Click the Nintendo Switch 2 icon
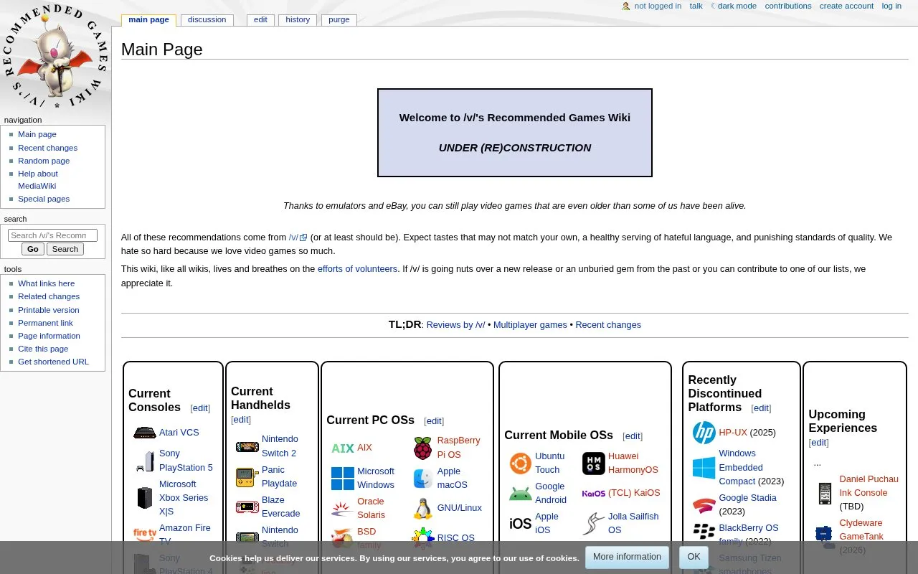The height and width of the screenshot is (574, 918). [x=247, y=447]
